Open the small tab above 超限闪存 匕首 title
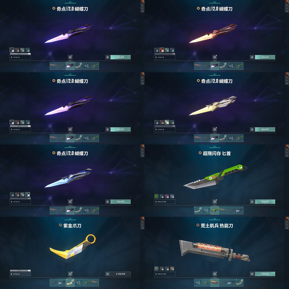Viewport: 289px width, 289px height. click(x=215, y=147)
